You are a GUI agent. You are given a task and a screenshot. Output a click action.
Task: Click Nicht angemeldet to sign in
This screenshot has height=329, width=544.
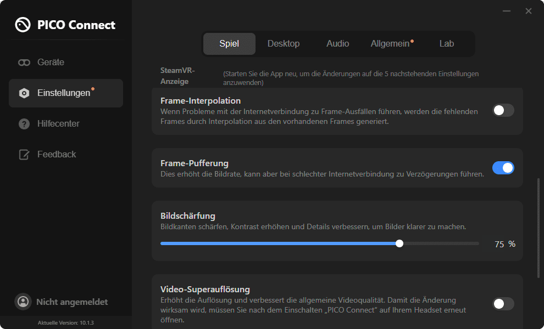pos(72,302)
